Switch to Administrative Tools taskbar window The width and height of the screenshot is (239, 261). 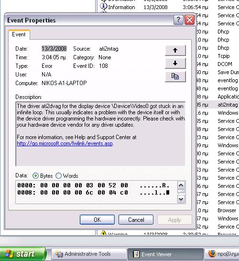point(89,254)
